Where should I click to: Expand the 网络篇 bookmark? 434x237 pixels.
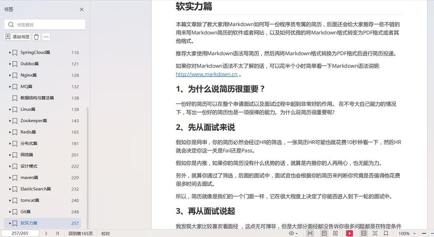click(x=10, y=155)
